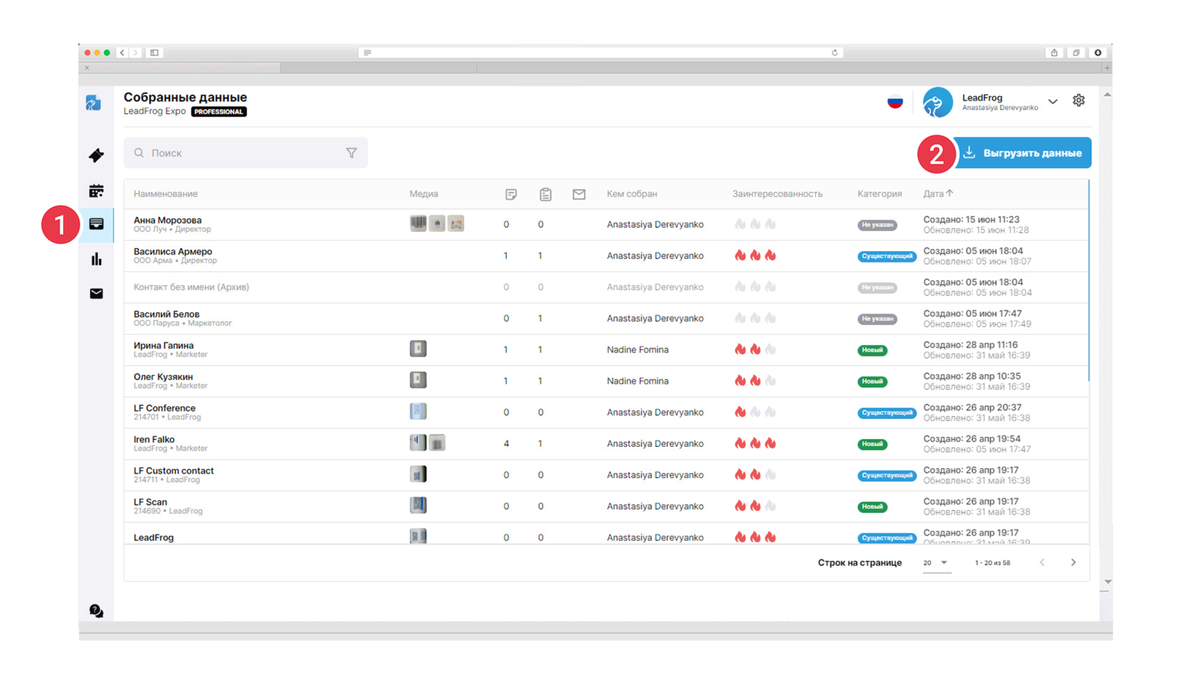Open the mail envelope sidebar icon
This screenshot has height=681, width=1192.
click(x=96, y=293)
